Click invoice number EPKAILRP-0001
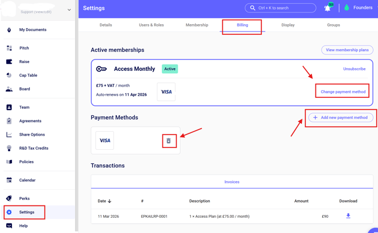 click(x=154, y=217)
